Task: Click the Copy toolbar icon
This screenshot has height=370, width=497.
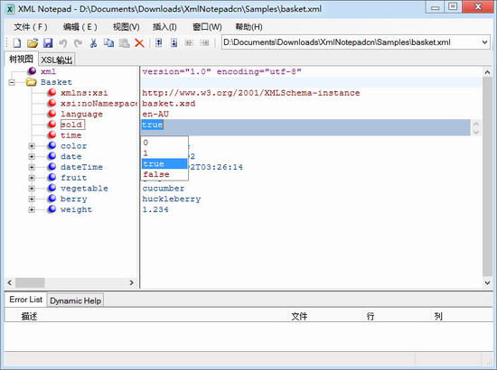Action: coord(108,42)
